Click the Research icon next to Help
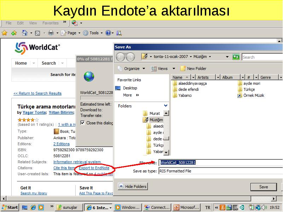This screenshot has width=283, height=212. [x=119, y=33]
